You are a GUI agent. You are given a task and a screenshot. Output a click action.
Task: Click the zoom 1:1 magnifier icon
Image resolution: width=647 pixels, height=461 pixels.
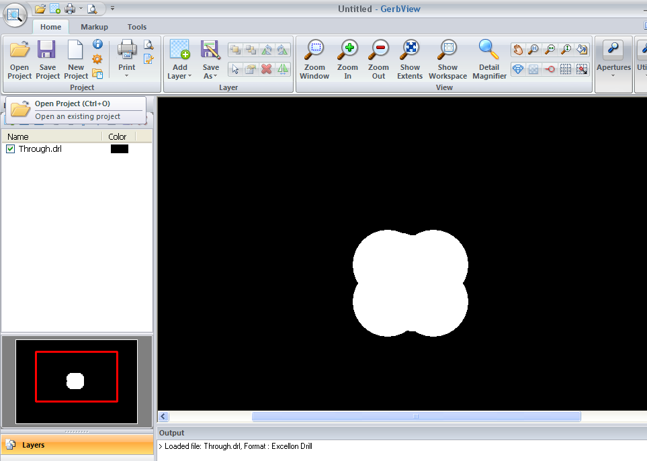click(x=533, y=50)
